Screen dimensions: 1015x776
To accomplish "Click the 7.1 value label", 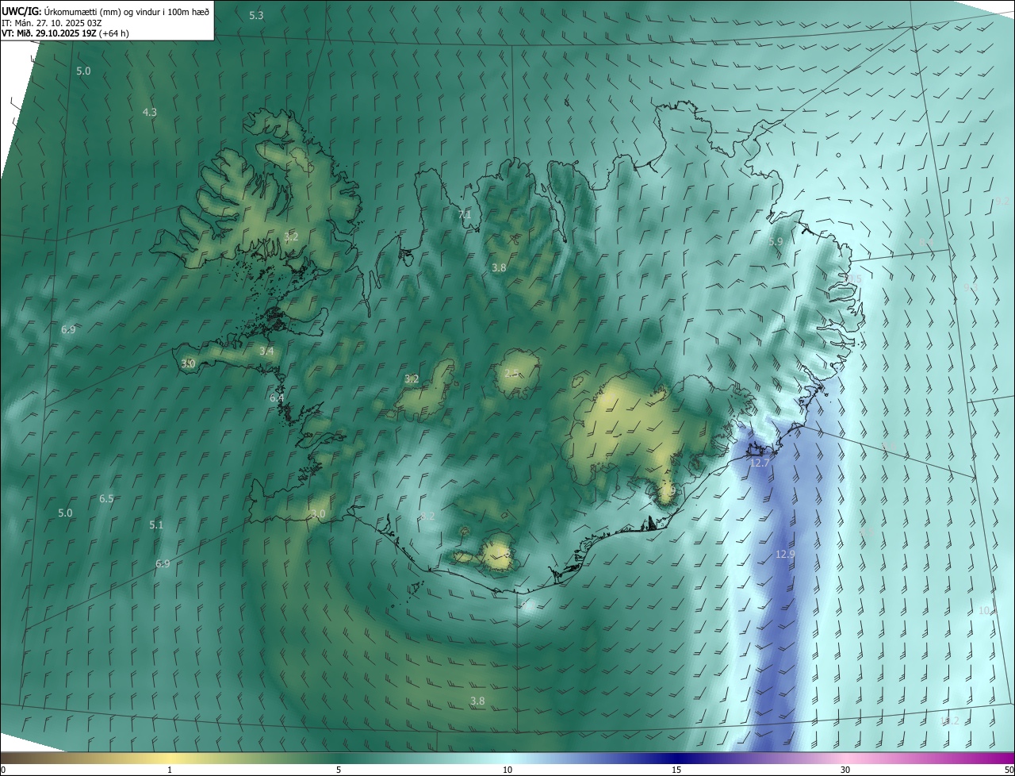I will coord(465,215).
